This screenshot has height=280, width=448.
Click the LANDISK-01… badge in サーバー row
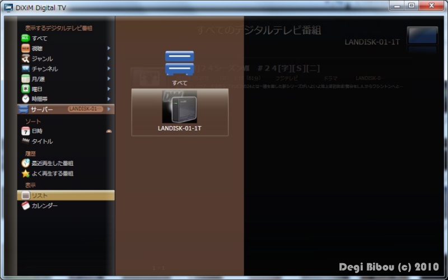[86, 109]
